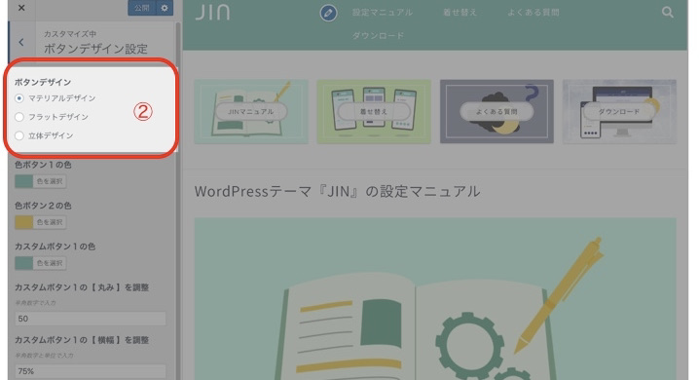Image resolution: width=699 pixels, height=380 pixels.
Task: Click the 公開 publish button
Action: pos(142,8)
